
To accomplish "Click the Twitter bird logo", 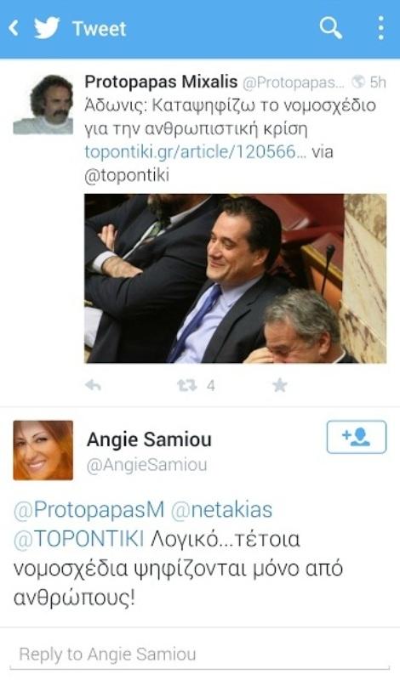I will pos(47,29).
